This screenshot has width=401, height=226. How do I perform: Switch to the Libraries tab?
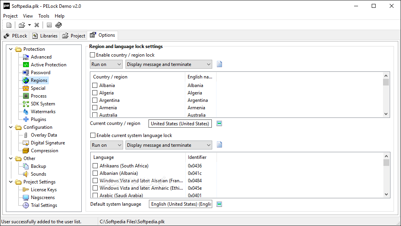(x=45, y=36)
